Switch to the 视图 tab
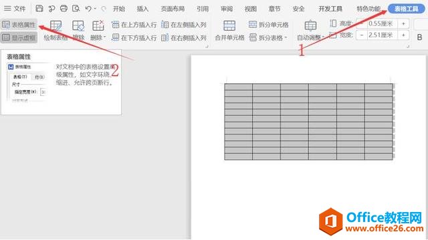The height and width of the screenshot is (240, 428). [250, 9]
